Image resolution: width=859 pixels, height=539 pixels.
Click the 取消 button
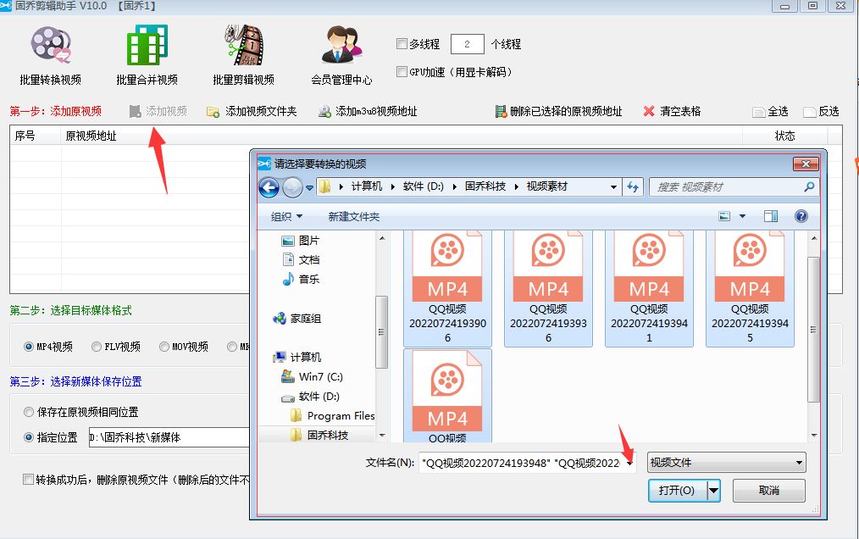pos(769,490)
